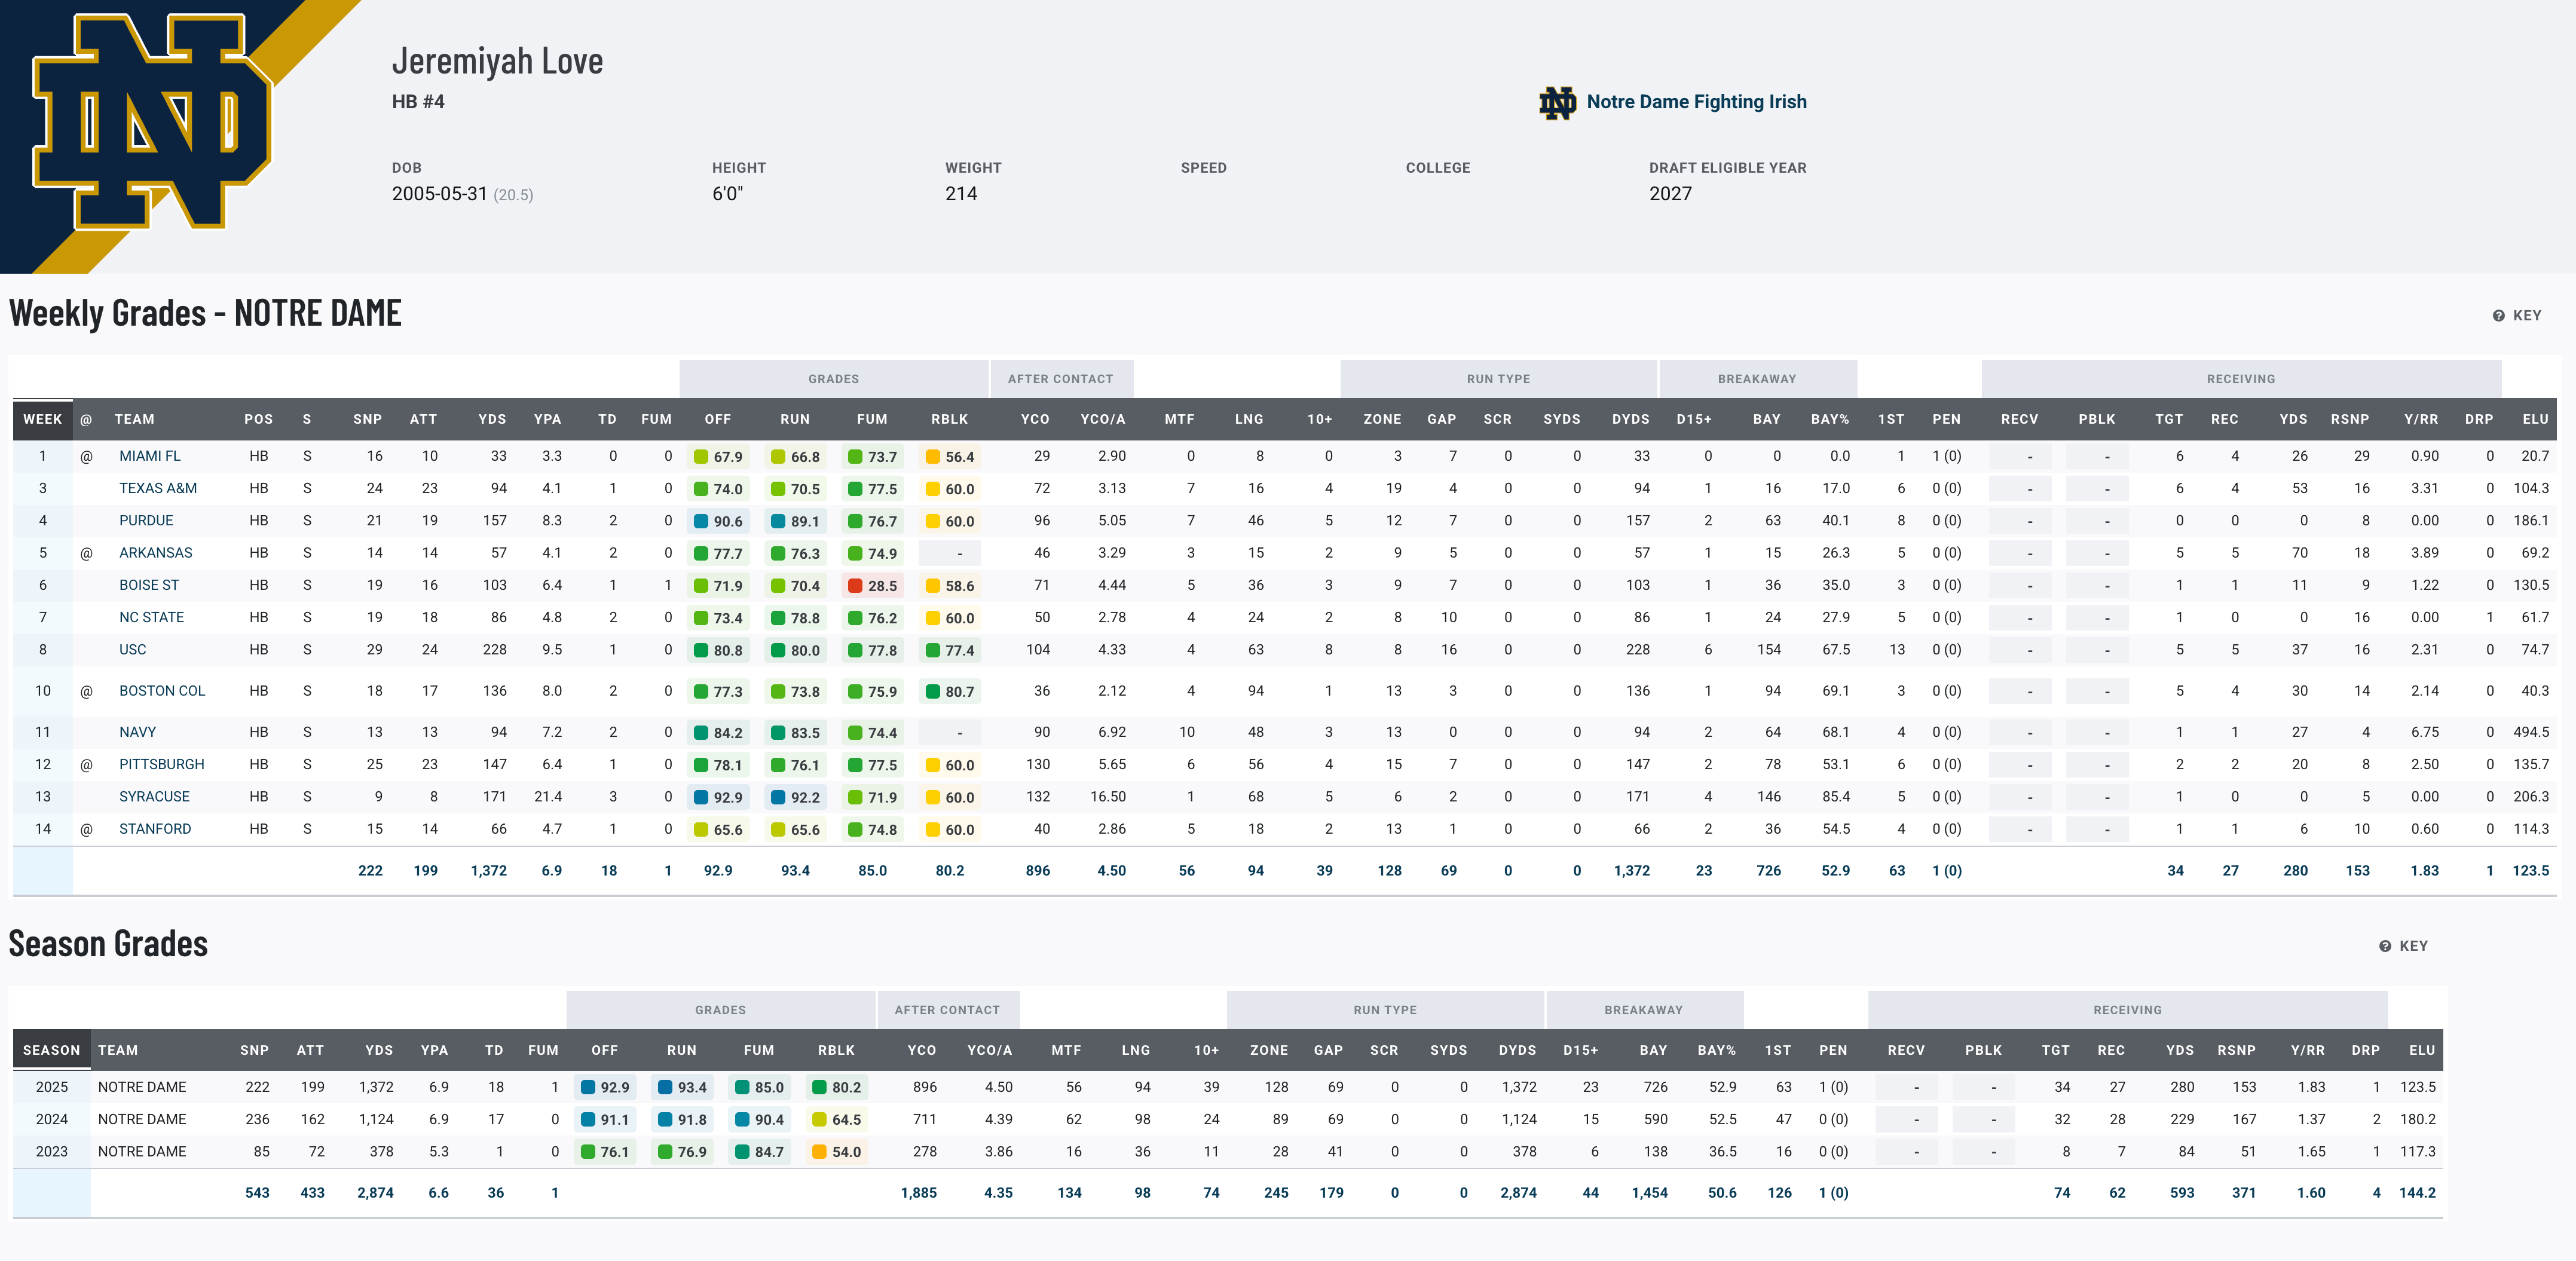Click the YDS column header in Weekly Grades

coord(491,419)
